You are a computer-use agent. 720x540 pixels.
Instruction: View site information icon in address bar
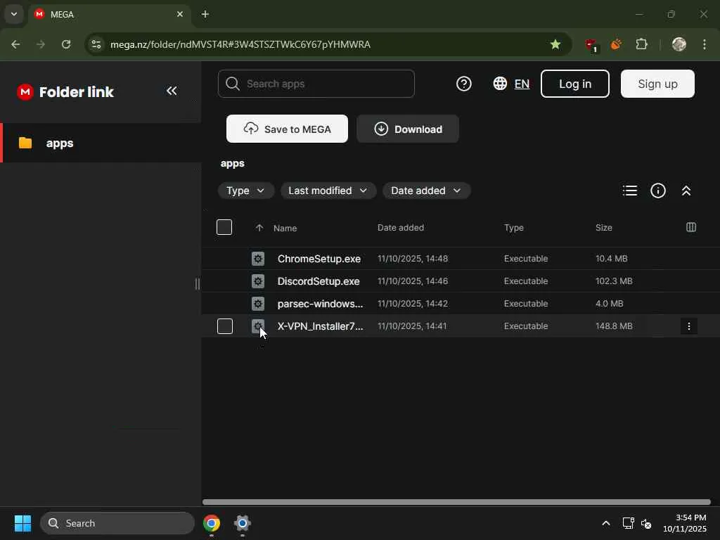tap(96, 44)
